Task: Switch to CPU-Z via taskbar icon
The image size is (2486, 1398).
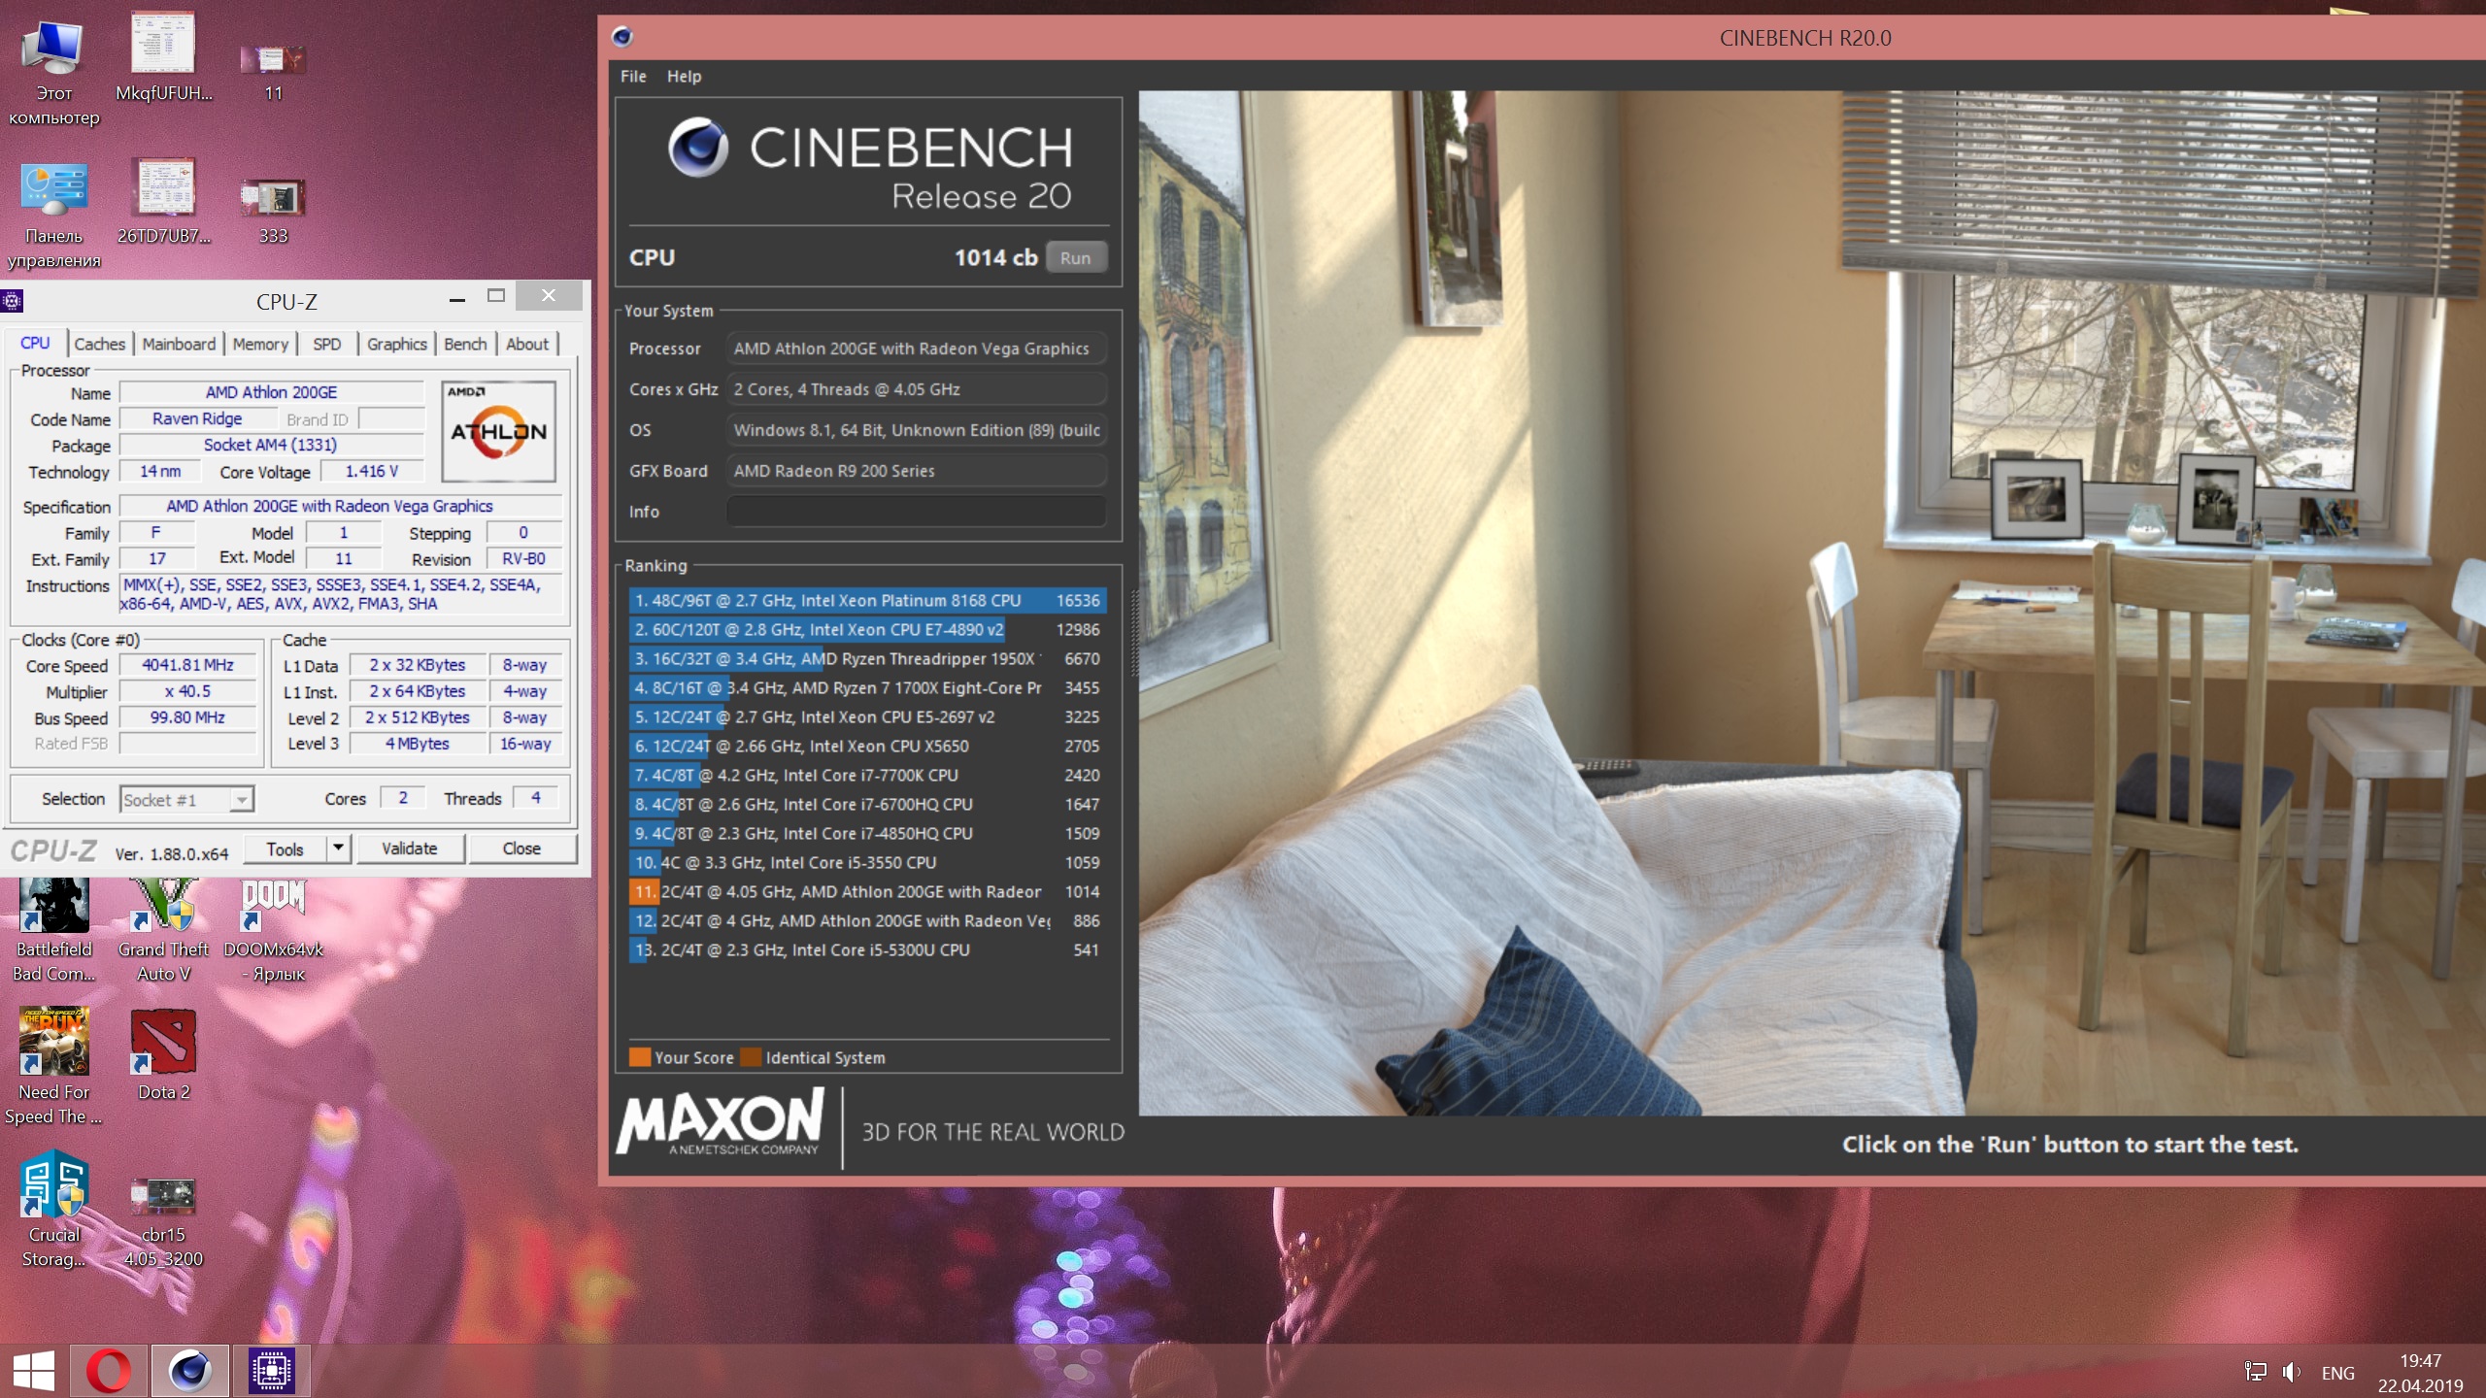Action: [271, 1371]
